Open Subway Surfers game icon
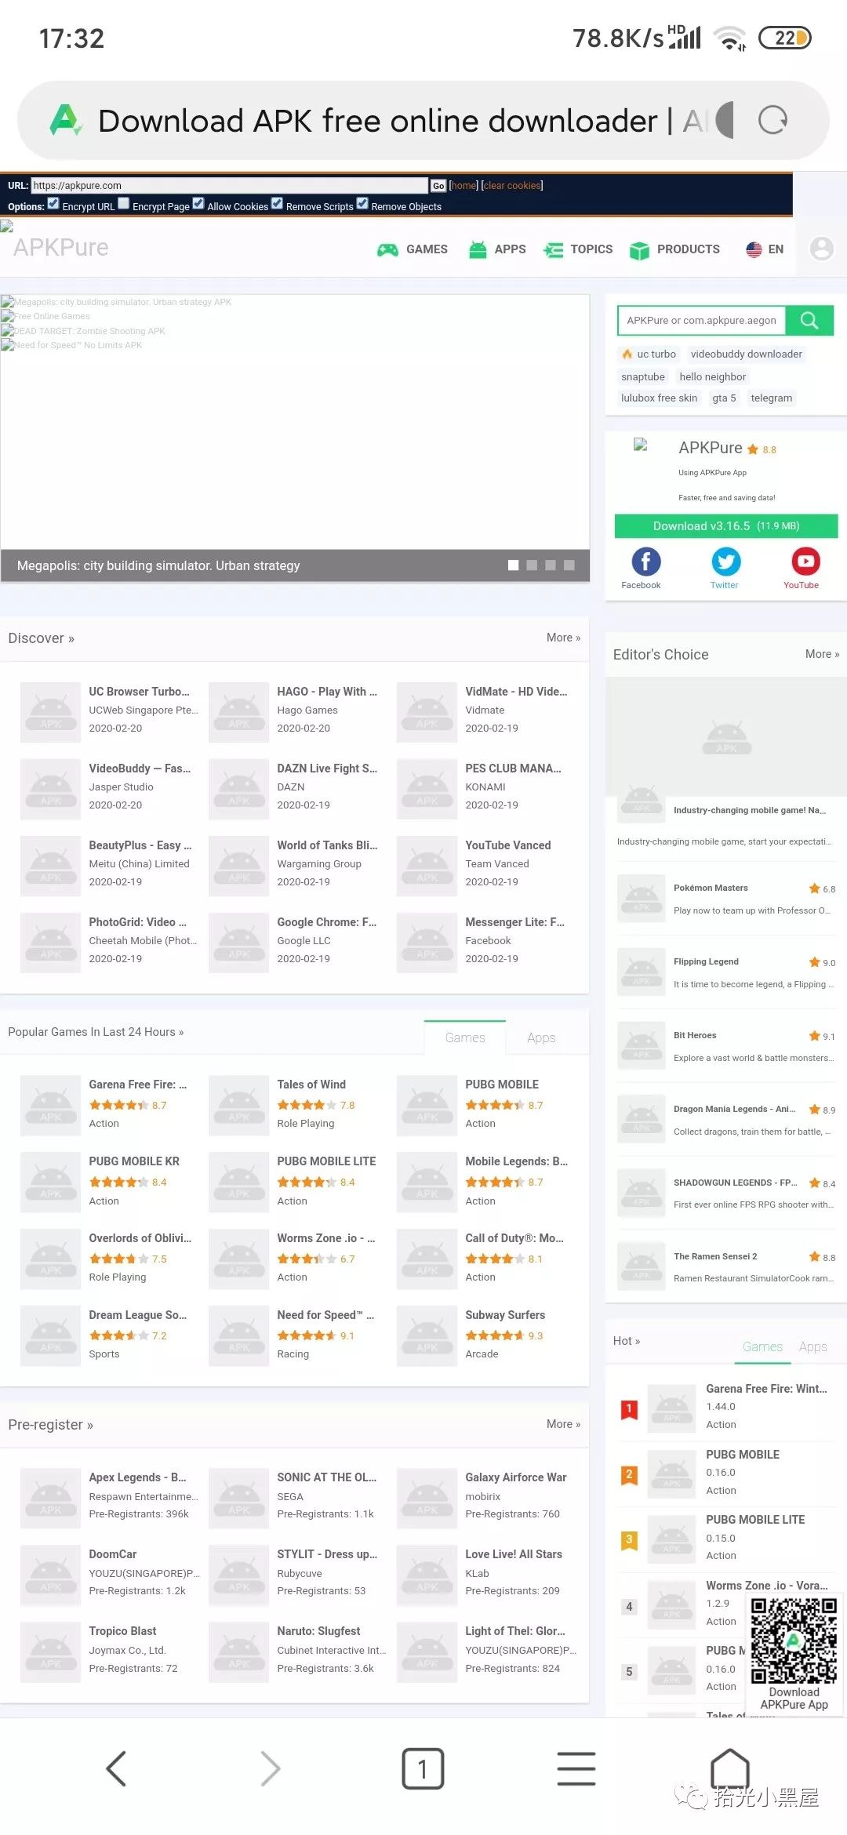Screen dimensions: 847x1835 point(427,1335)
